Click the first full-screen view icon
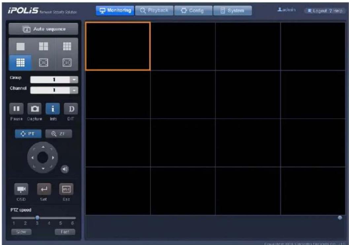Screen dimensions: 349x245 43,62
